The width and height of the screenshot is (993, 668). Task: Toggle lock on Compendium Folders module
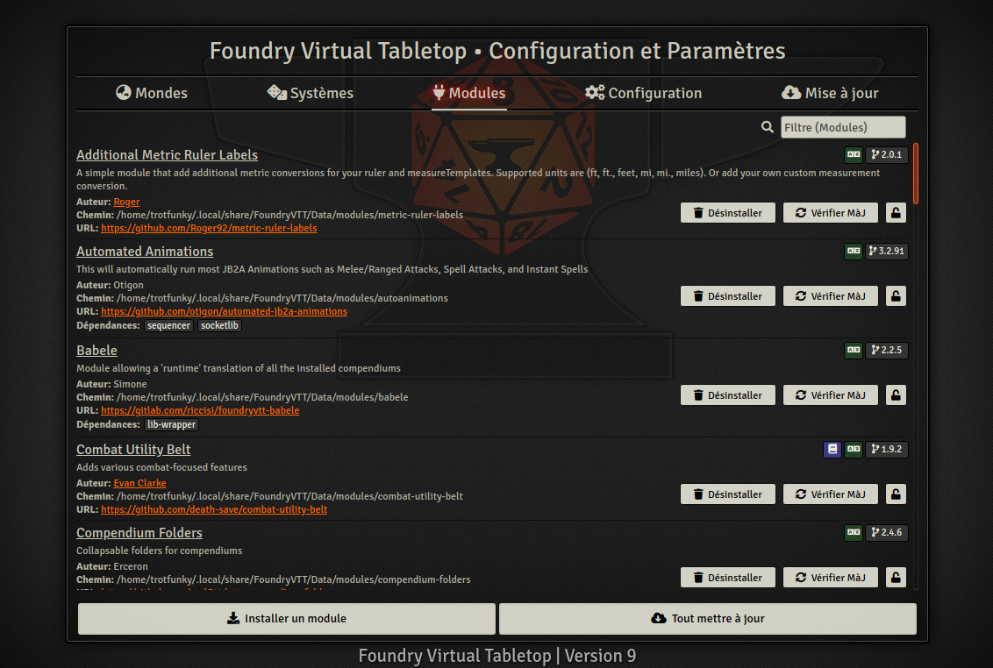(x=896, y=578)
